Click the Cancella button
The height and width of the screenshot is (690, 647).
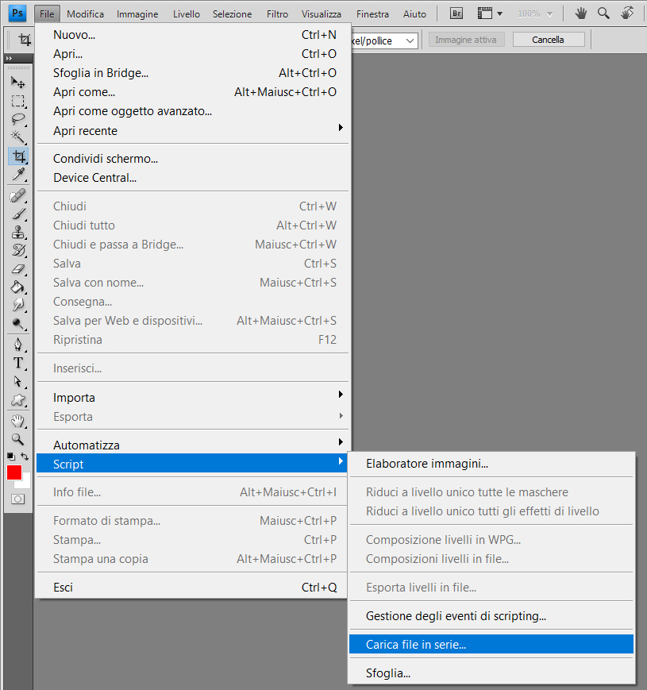click(549, 40)
